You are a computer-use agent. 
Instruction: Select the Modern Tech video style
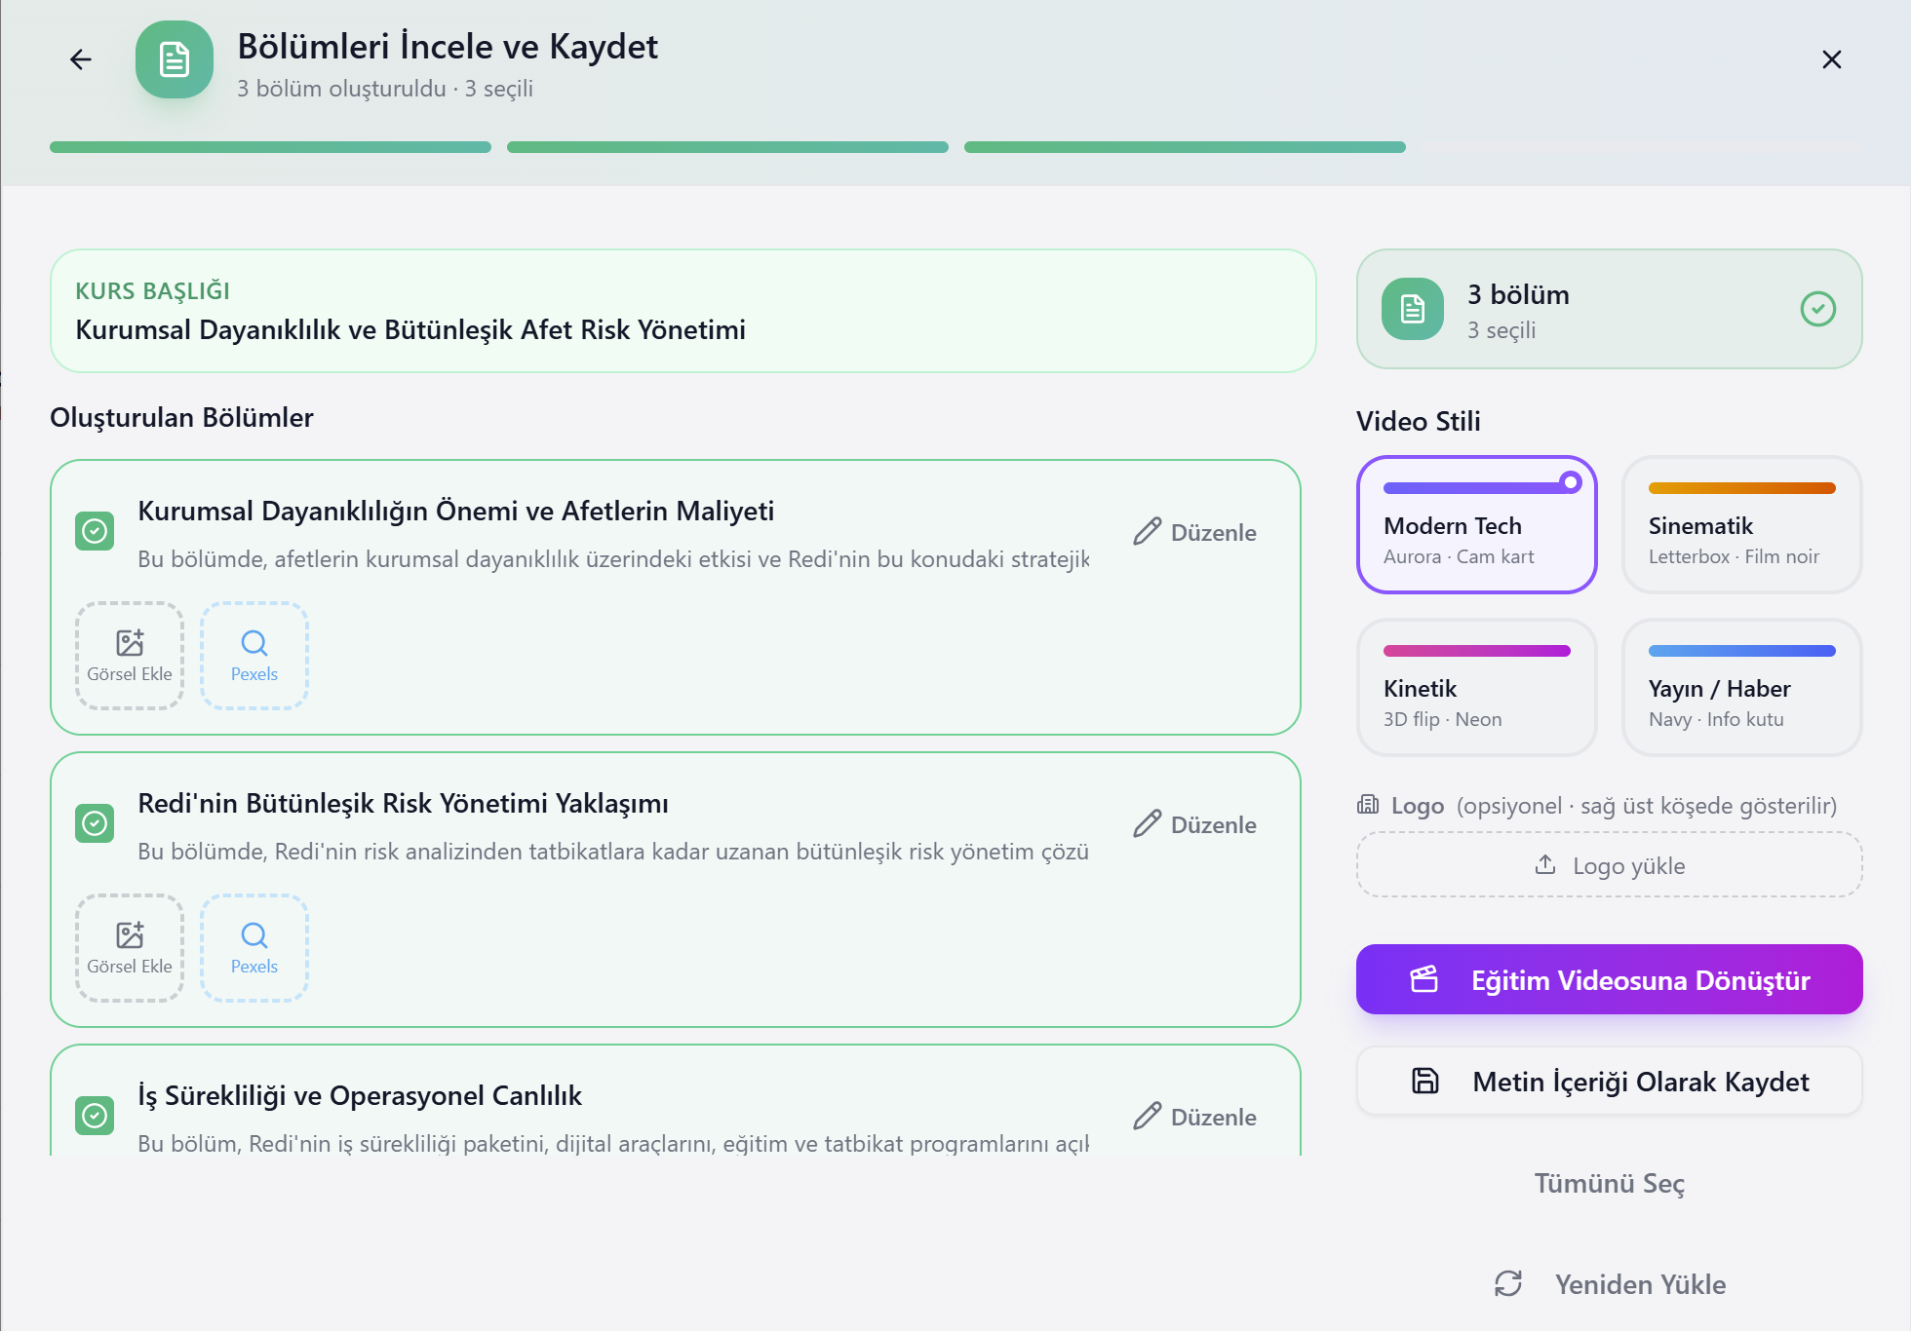point(1477,524)
